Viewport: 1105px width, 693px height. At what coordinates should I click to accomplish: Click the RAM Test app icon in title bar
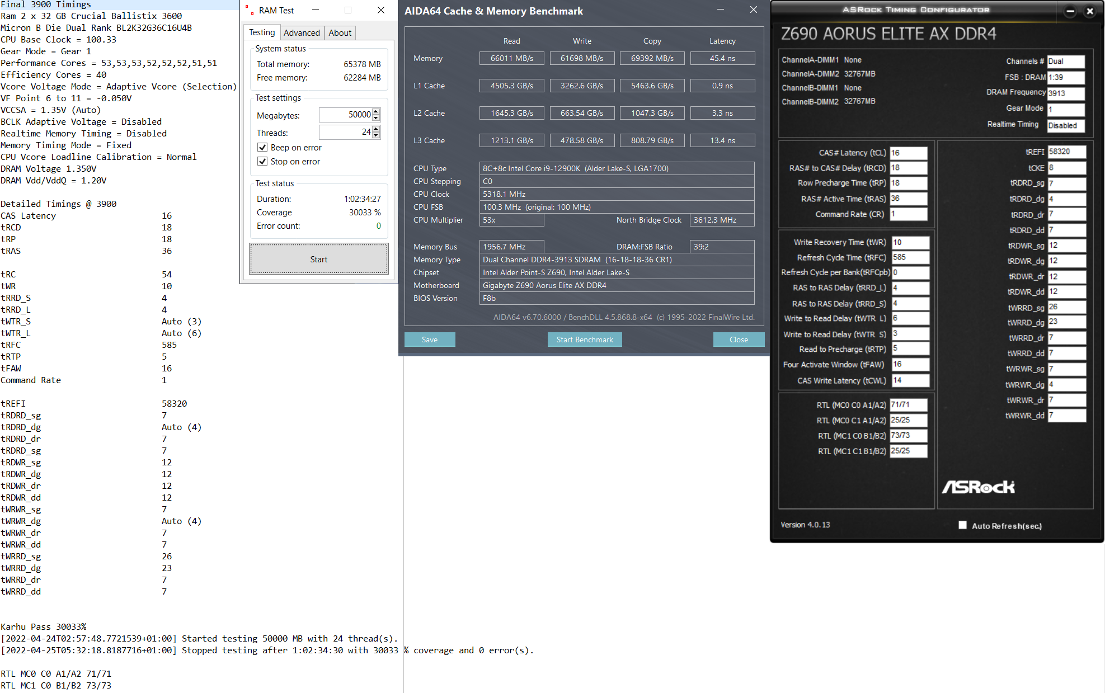click(249, 11)
